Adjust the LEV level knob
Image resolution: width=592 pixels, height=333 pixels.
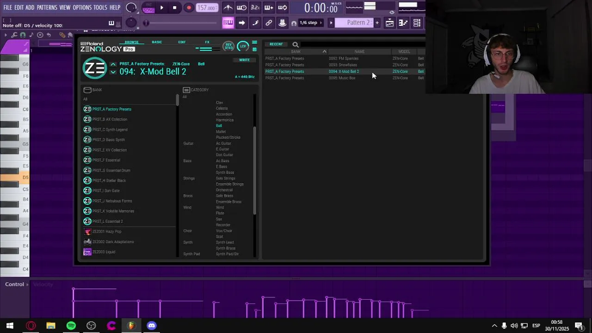(x=243, y=46)
